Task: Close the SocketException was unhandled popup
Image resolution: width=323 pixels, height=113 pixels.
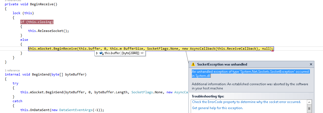Action: point(311,64)
